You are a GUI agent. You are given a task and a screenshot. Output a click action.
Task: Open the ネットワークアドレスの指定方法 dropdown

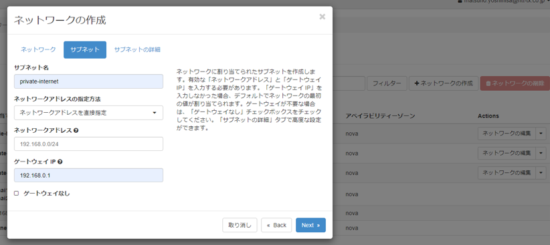point(88,113)
